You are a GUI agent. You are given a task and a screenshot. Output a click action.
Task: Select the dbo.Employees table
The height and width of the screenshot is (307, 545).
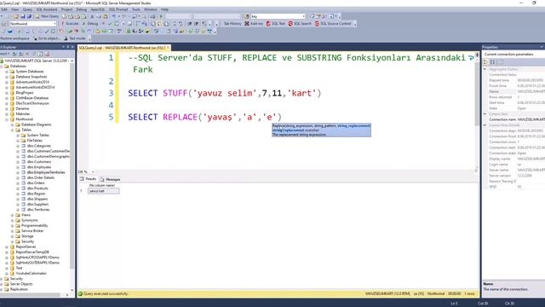coord(39,167)
